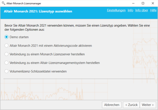Maximize the Lizenzmanager window
Image resolution: width=158 pixels, height=110 pixels.
coord(143,3)
